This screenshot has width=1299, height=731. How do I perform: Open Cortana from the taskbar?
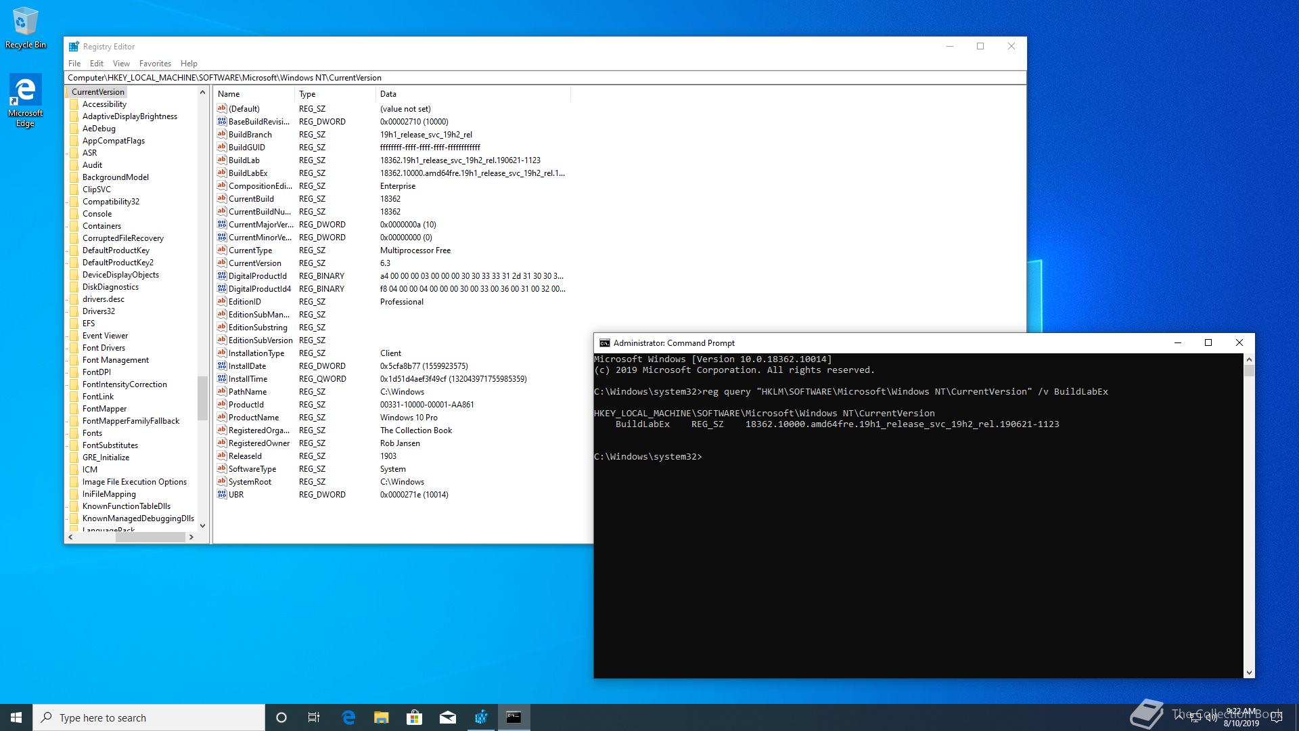[281, 717]
